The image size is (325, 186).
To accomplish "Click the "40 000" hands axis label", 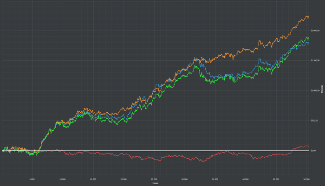I will coord(245,180).
